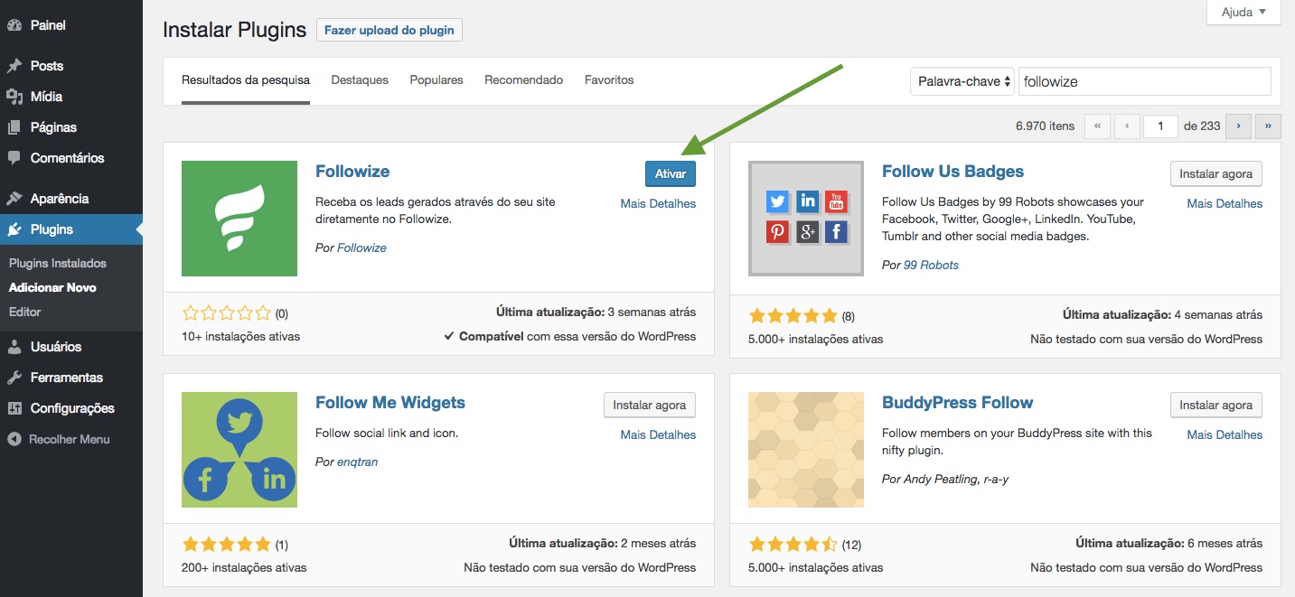The image size is (1295, 597).
Task: Visit author link Followize under Por
Action: point(361,248)
